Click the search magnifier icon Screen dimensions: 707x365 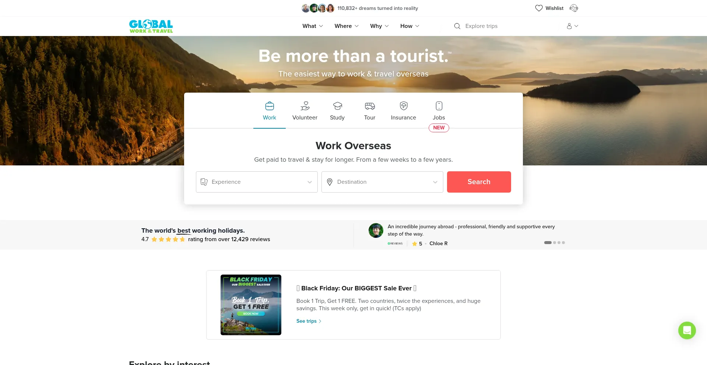(457, 26)
